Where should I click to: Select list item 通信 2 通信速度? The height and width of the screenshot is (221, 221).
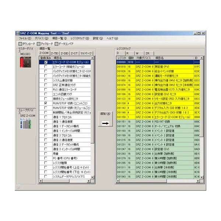pos(65,140)
